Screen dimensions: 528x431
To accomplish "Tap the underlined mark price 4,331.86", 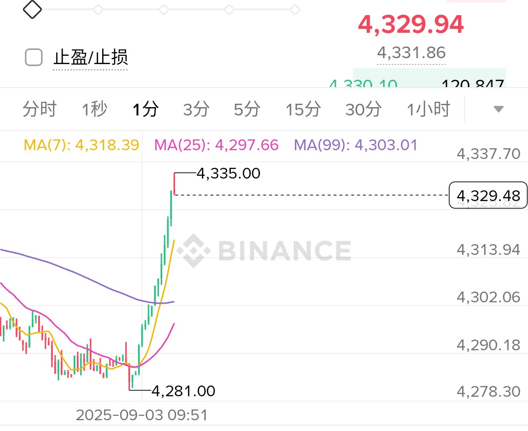I will click(411, 52).
